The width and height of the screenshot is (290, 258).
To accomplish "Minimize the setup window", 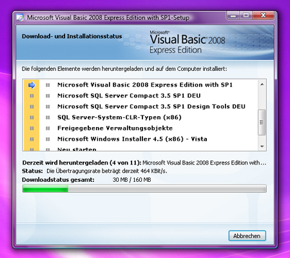I will pyautogui.click(x=233, y=15).
